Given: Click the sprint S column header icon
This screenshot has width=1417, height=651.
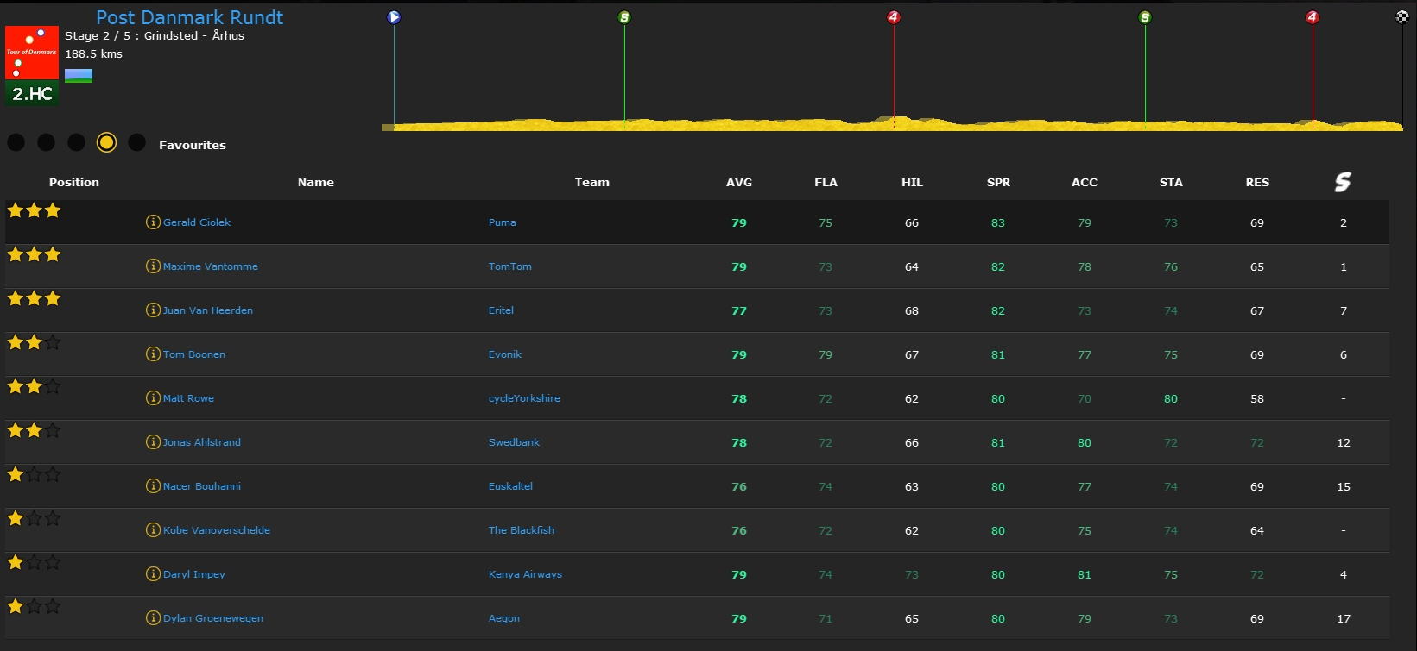Looking at the screenshot, I should [x=1343, y=182].
